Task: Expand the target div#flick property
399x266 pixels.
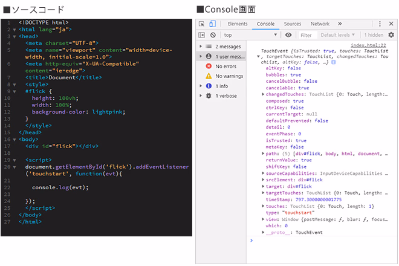Action: [263, 186]
